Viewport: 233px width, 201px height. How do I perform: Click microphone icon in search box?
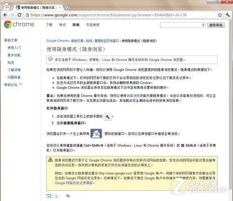203,25
